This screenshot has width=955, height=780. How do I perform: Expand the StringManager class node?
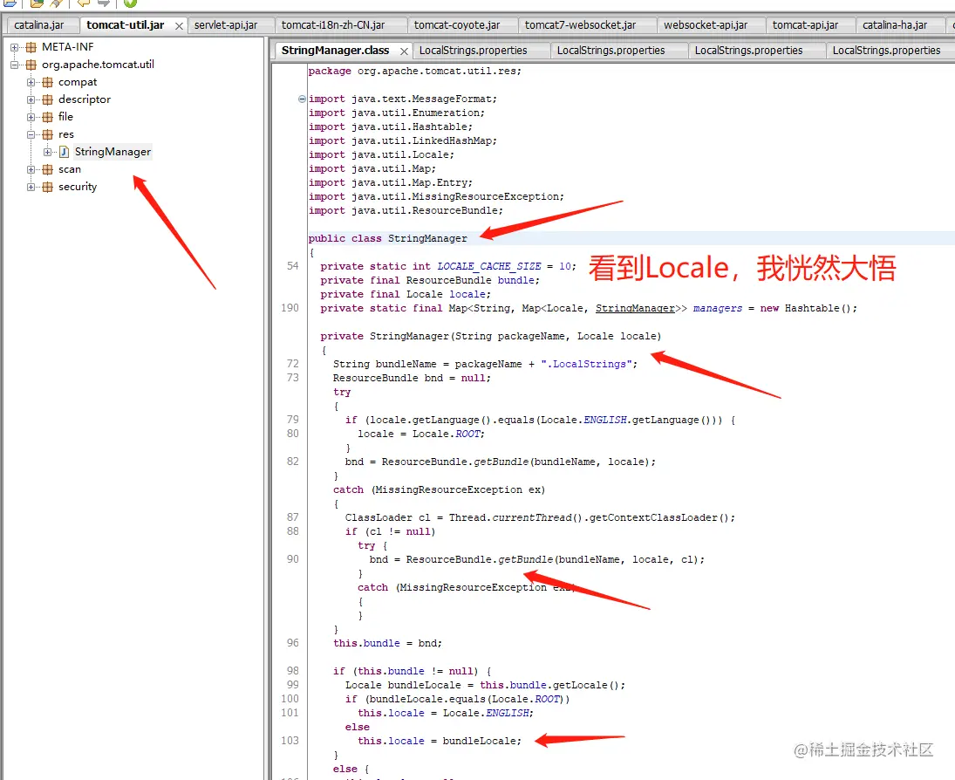(x=47, y=152)
